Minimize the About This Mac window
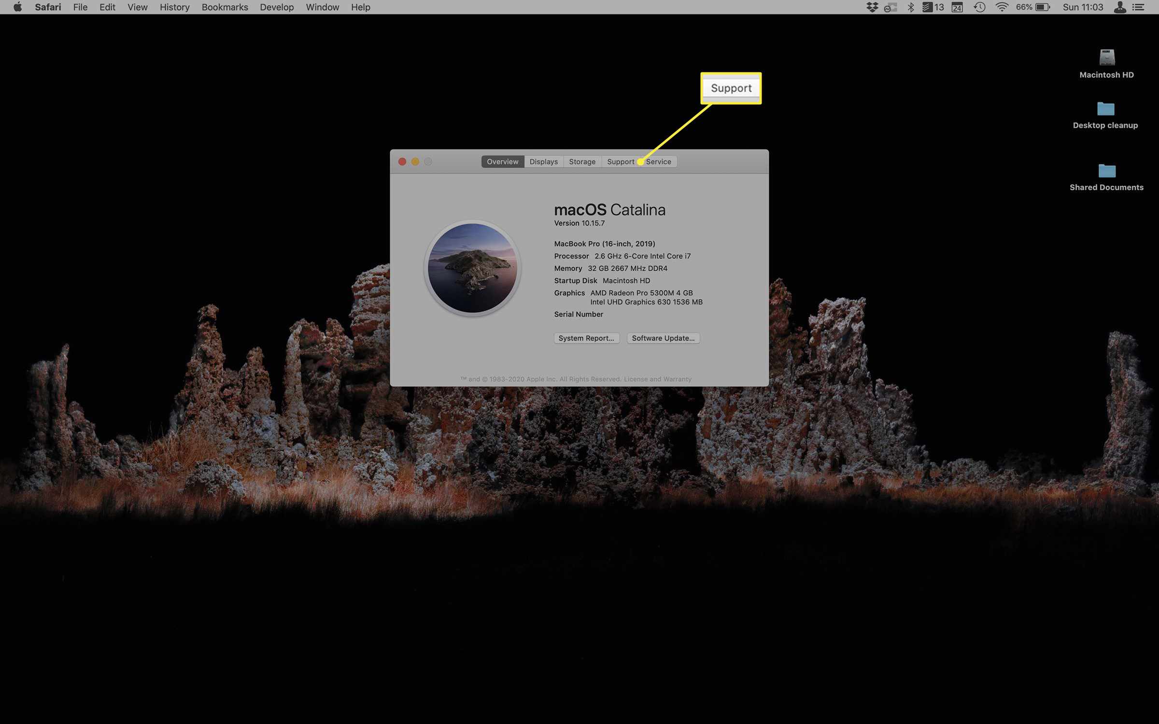1159x724 pixels. tap(415, 162)
